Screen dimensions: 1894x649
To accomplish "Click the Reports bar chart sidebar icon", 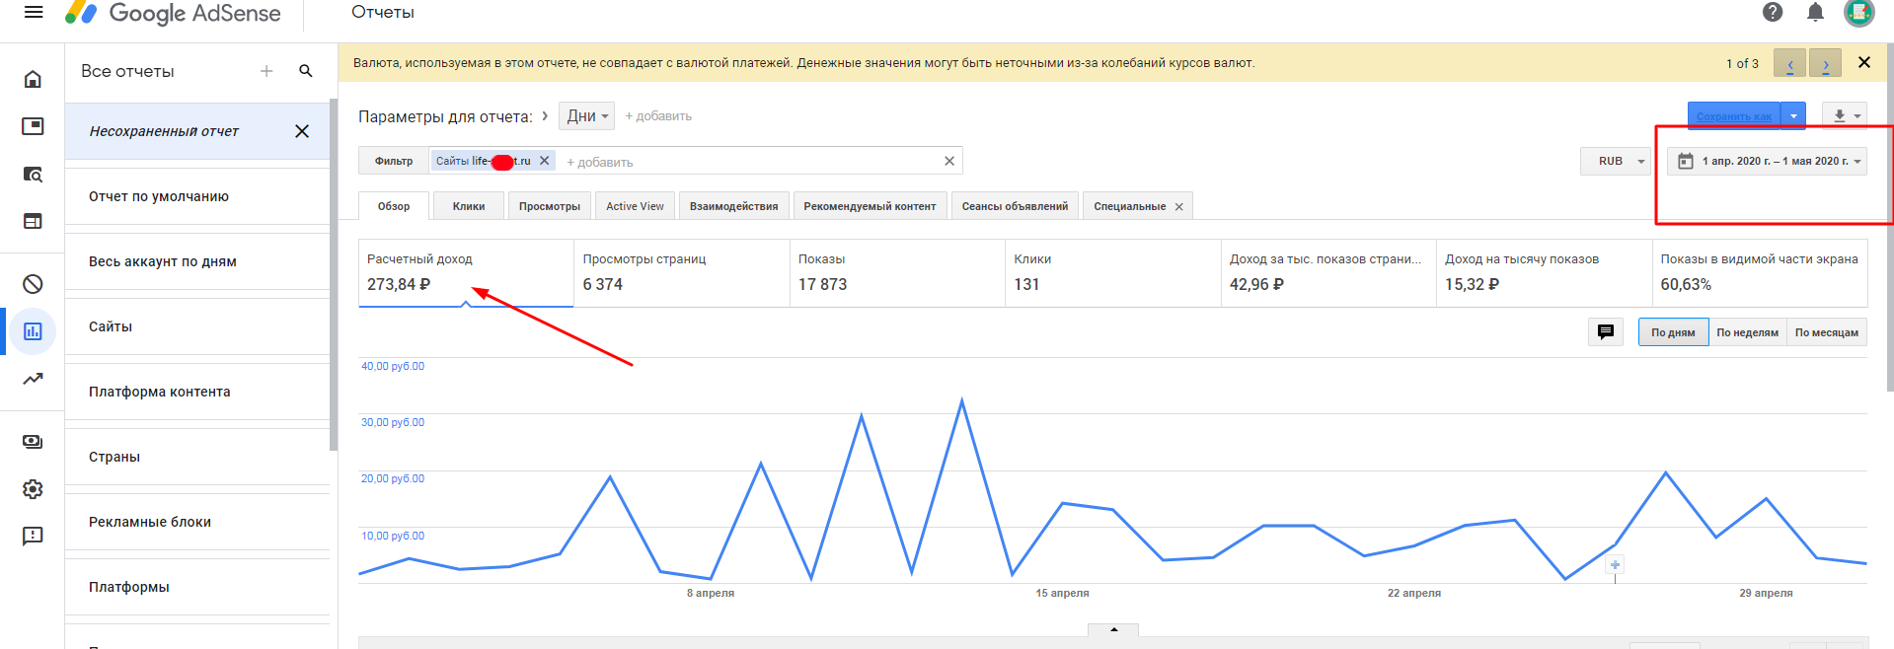I will click(x=33, y=331).
